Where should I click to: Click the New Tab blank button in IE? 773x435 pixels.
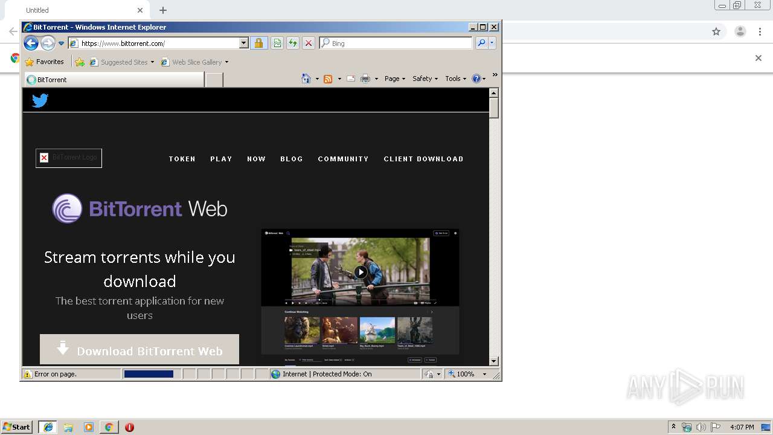point(214,80)
